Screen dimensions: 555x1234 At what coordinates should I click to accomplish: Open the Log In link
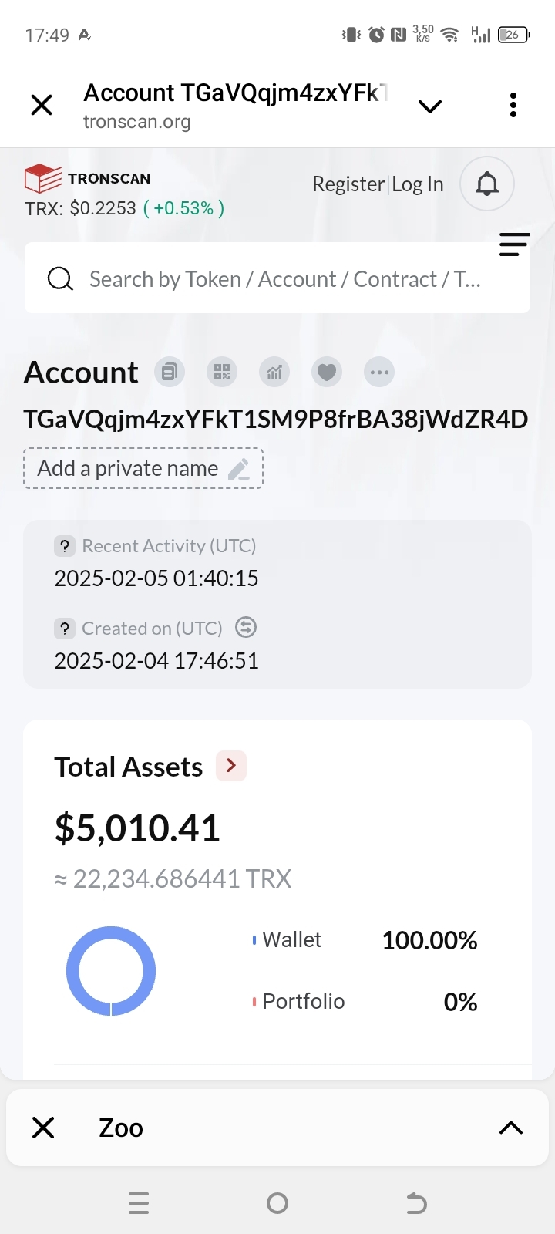click(x=418, y=184)
